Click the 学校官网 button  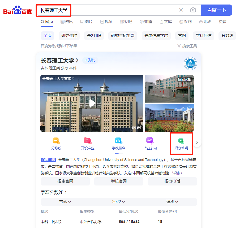(x=119, y=181)
